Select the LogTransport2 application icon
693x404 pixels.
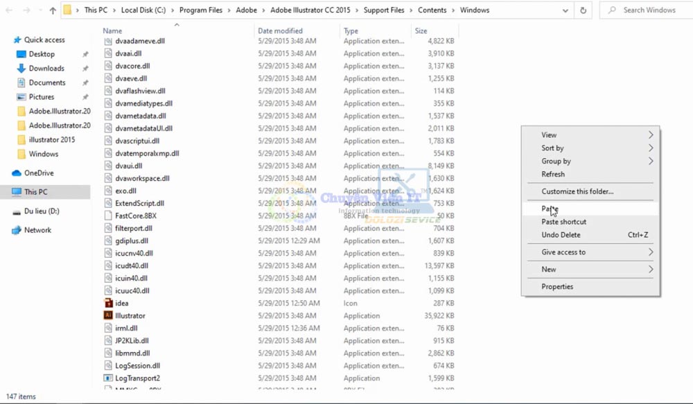(x=108, y=378)
